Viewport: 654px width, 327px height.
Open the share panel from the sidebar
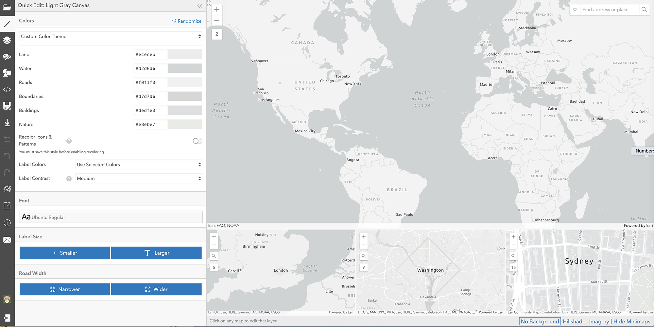(x=7, y=205)
